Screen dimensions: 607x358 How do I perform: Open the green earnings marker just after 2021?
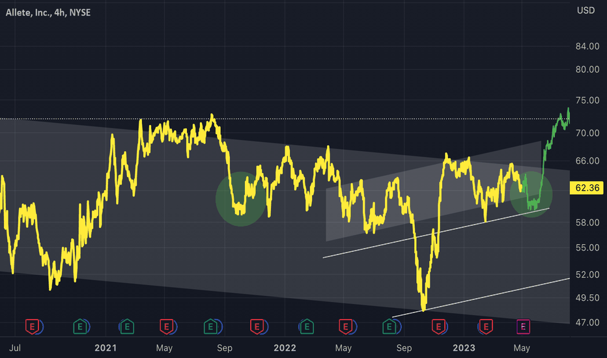tap(127, 327)
